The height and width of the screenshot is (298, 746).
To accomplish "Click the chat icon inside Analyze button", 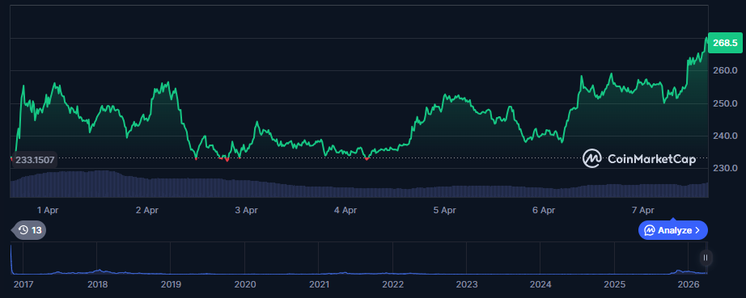I will [650, 230].
